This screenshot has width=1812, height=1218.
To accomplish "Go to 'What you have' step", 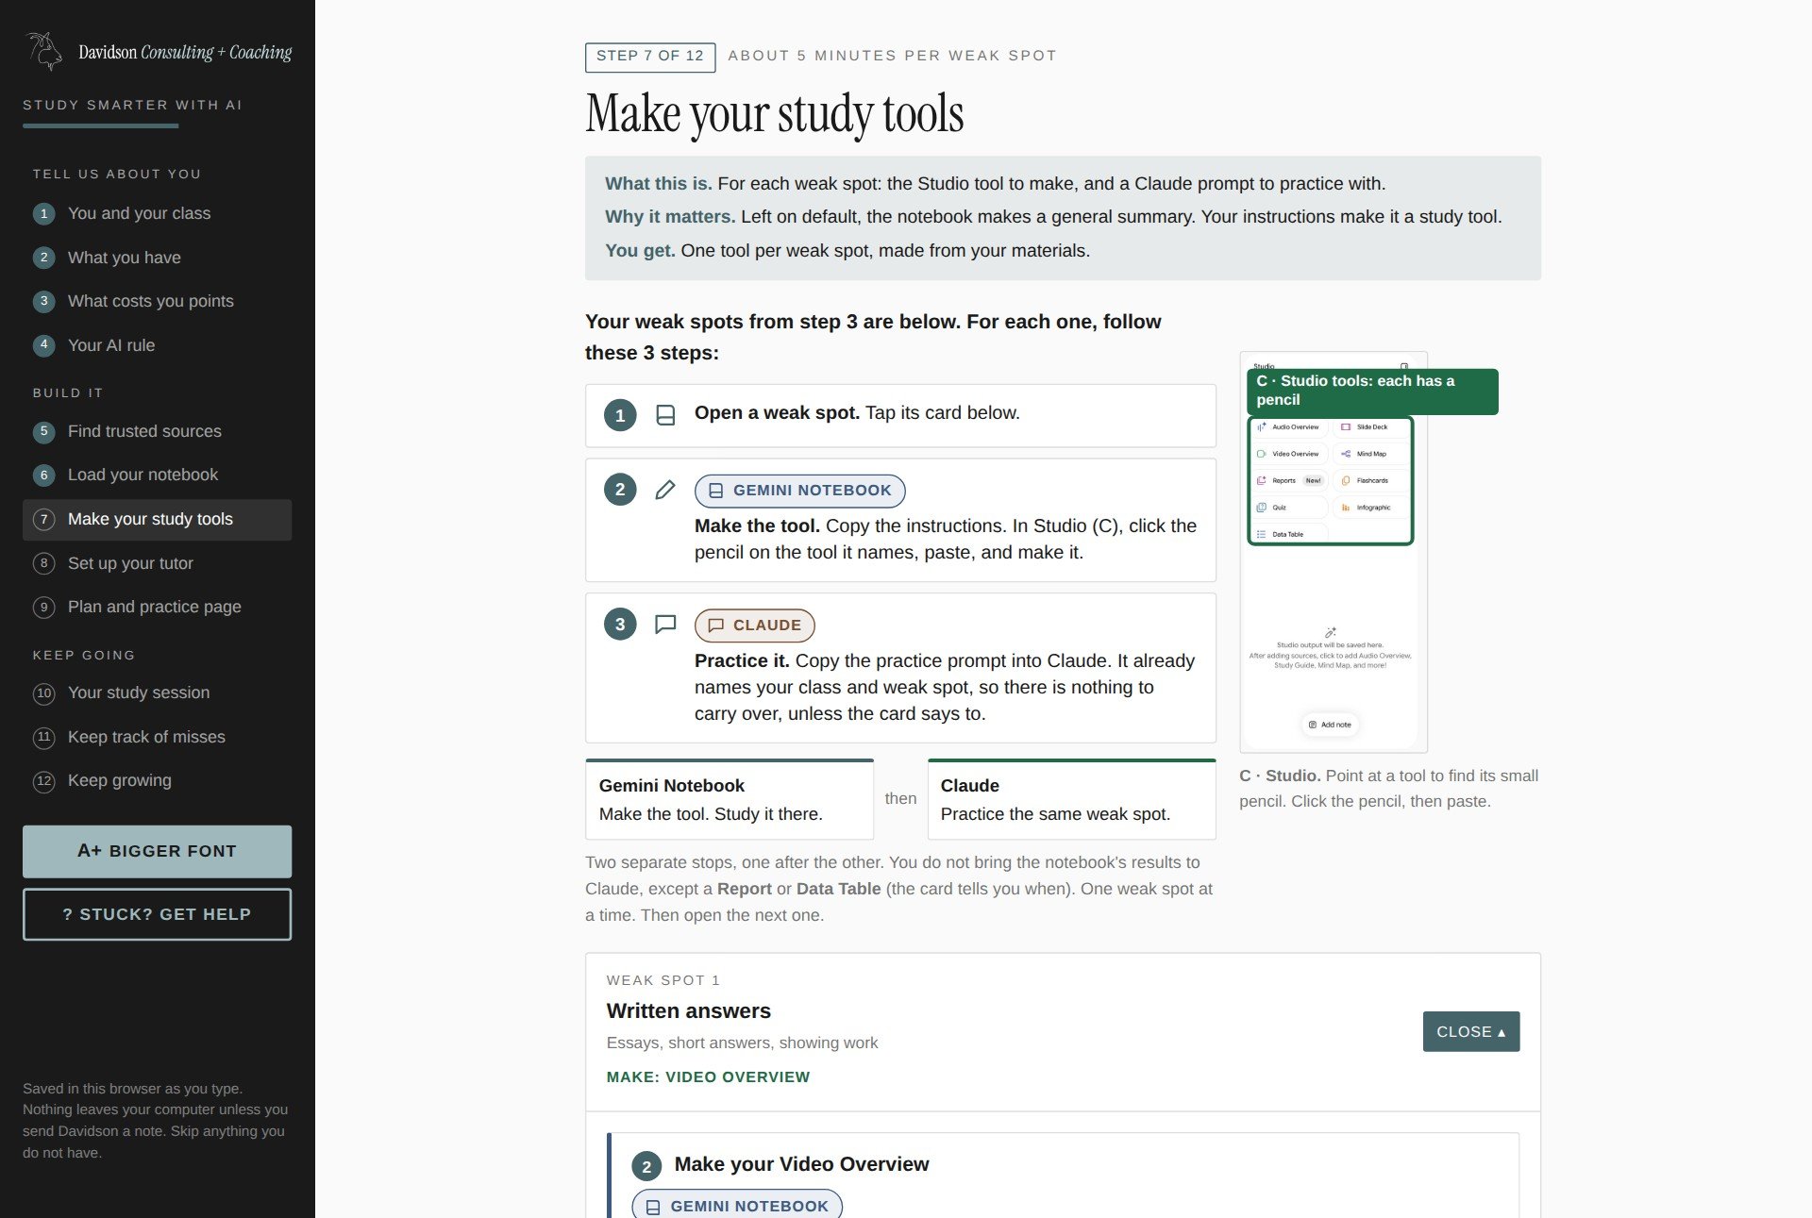I will [157, 258].
